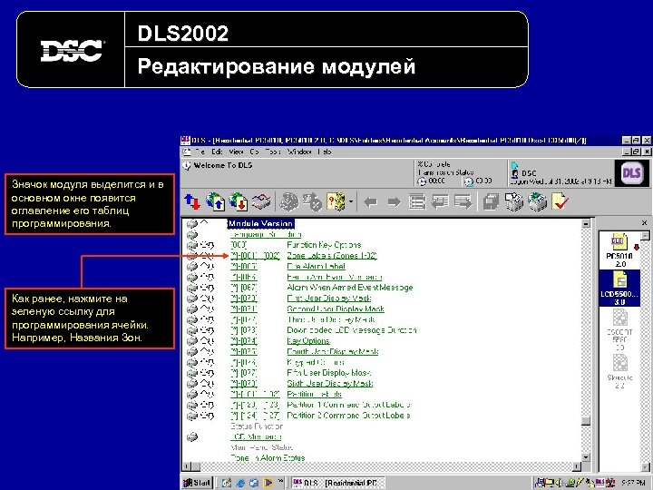Open the Sixth User Display Mask link
653x490 pixels.
(x=329, y=383)
